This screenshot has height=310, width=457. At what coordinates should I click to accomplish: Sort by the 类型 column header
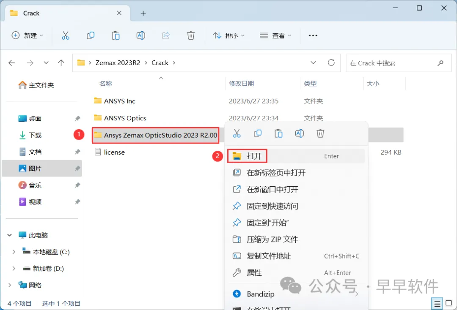[310, 84]
